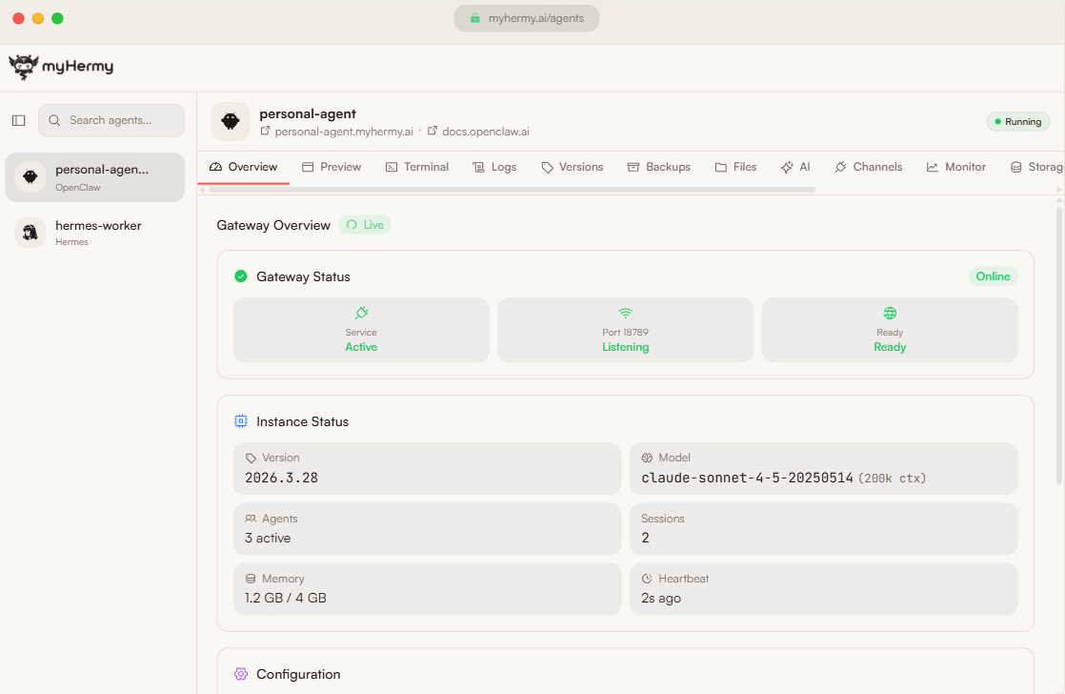This screenshot has height=694, width=1065.
Task: Open the personal-agent.myhermy.ai link
Action: [344, 132]
